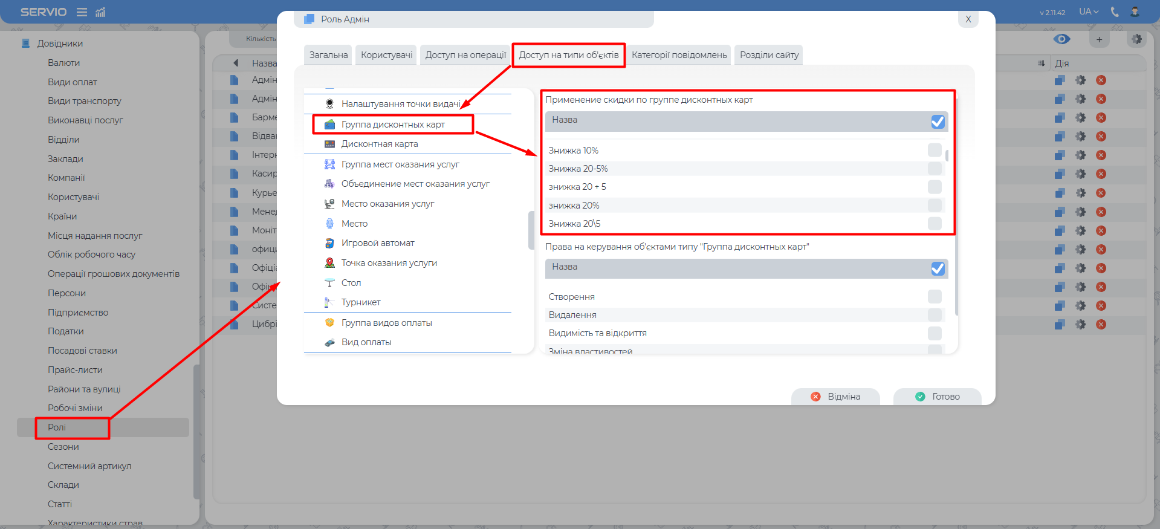Screen dimensions: 1160x529
Task: Open the user profile icon
Action: point(1135,11)
